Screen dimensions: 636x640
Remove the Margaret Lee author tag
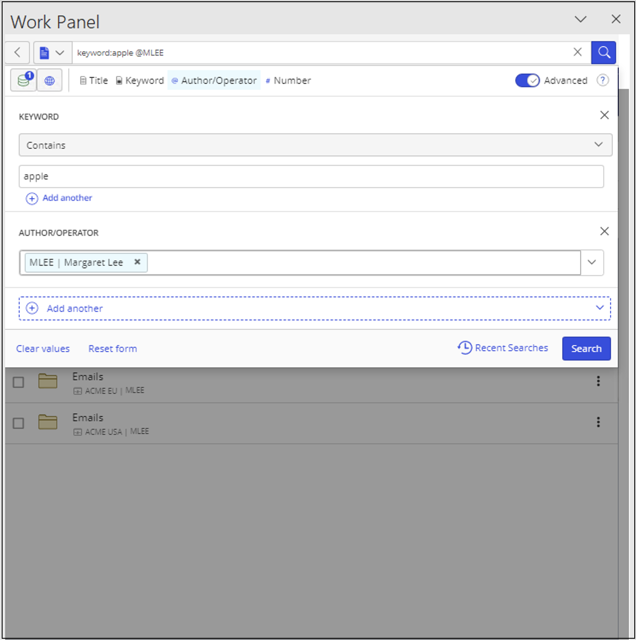(x=137, y=262)
